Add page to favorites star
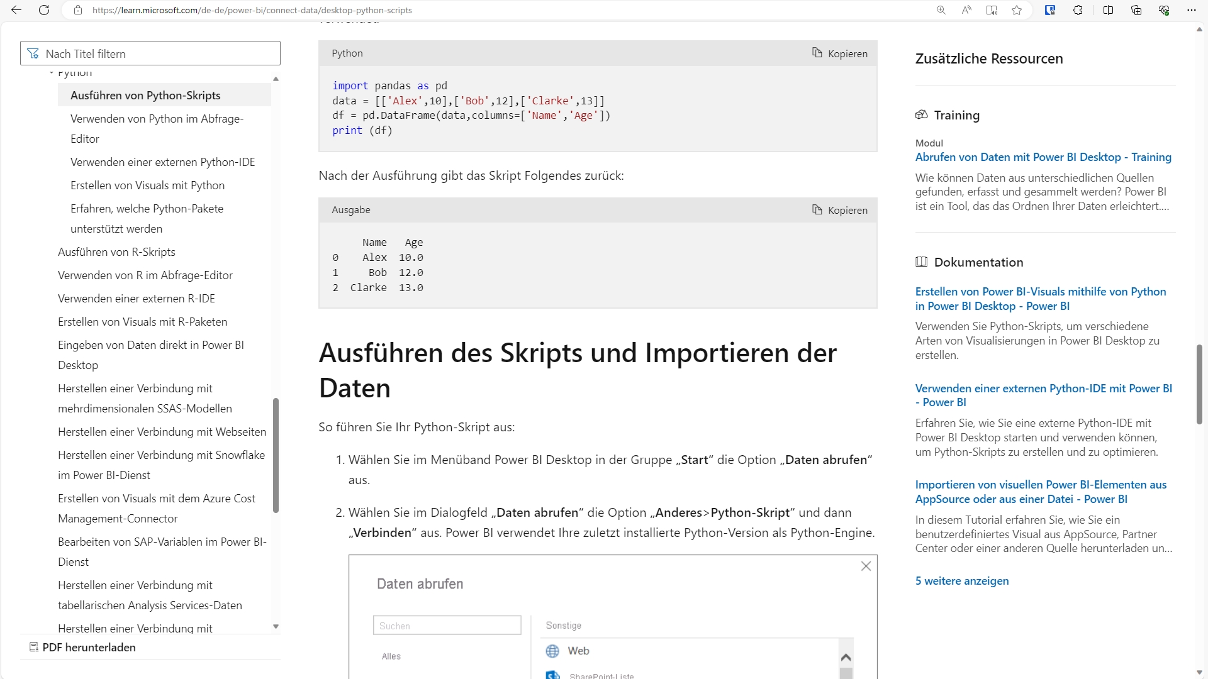Viewport: 1208px width, 679px height. tap(1017, 10)
